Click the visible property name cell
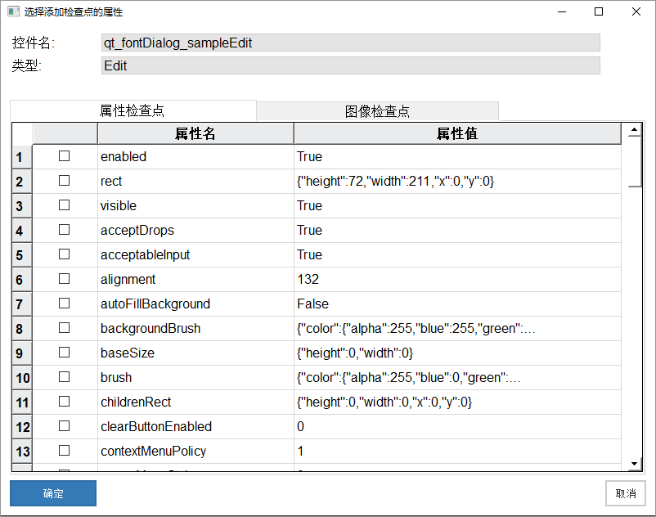 [x=195, y=206]
